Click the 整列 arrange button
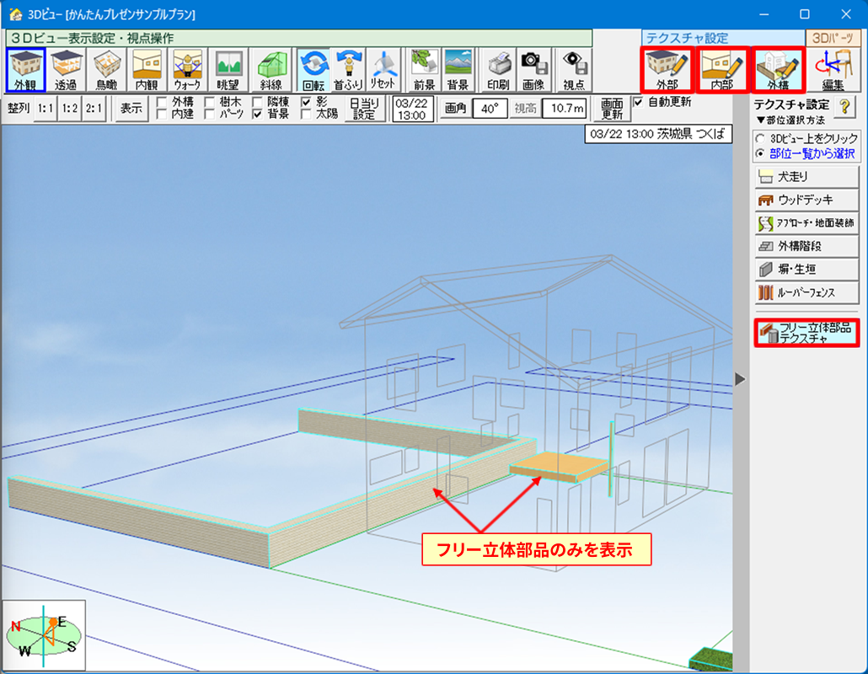Screen dimensions: 868x674 click(x=19, y=109)
